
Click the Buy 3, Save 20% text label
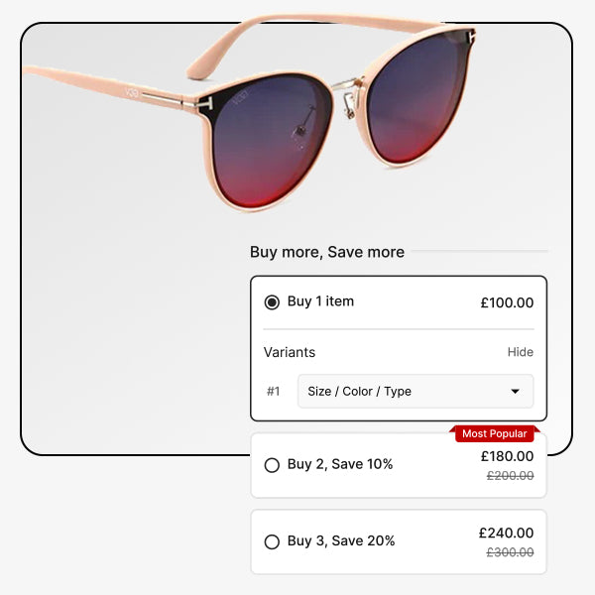click(341, 541)
